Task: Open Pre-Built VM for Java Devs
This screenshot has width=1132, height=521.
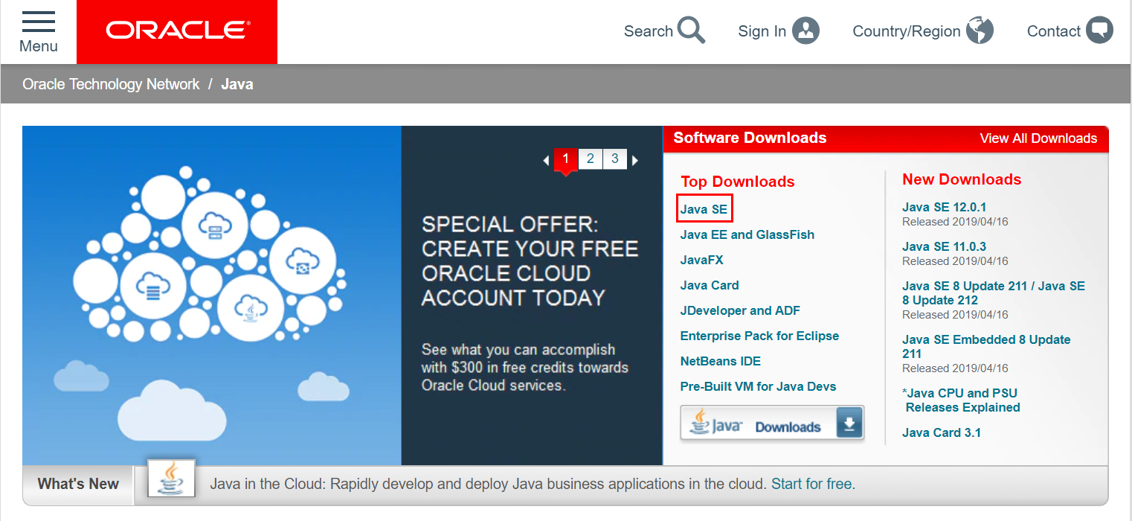Action: click(x=758, y=386)
